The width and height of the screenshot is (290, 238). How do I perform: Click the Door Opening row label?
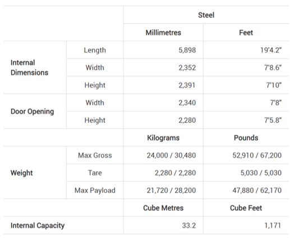(x=33, y=112)
